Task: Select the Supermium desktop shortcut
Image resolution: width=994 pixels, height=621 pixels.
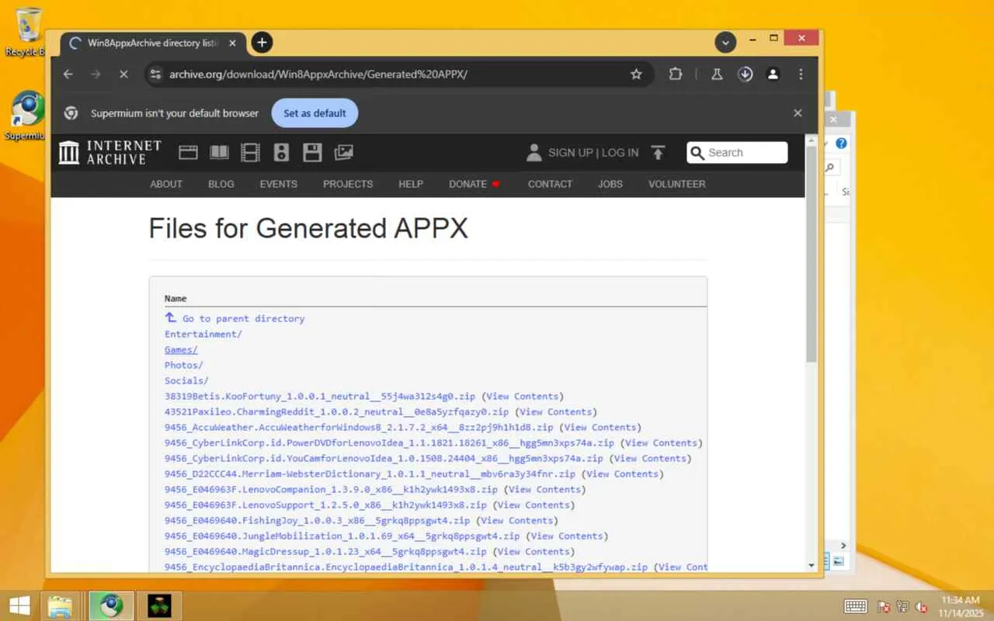Action: (26, 116)
